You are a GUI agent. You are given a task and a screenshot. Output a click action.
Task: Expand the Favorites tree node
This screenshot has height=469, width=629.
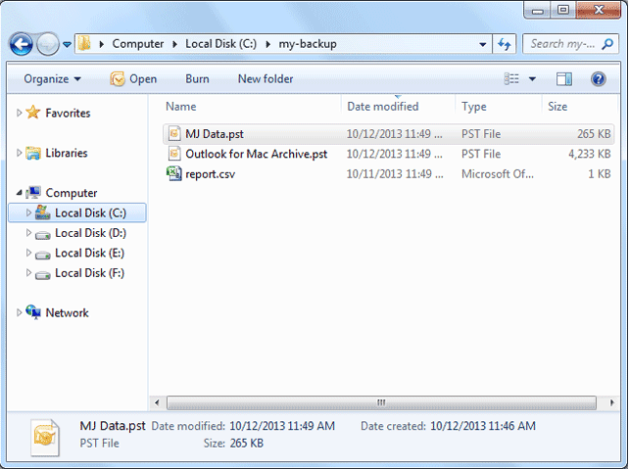[x=19, y=113]
